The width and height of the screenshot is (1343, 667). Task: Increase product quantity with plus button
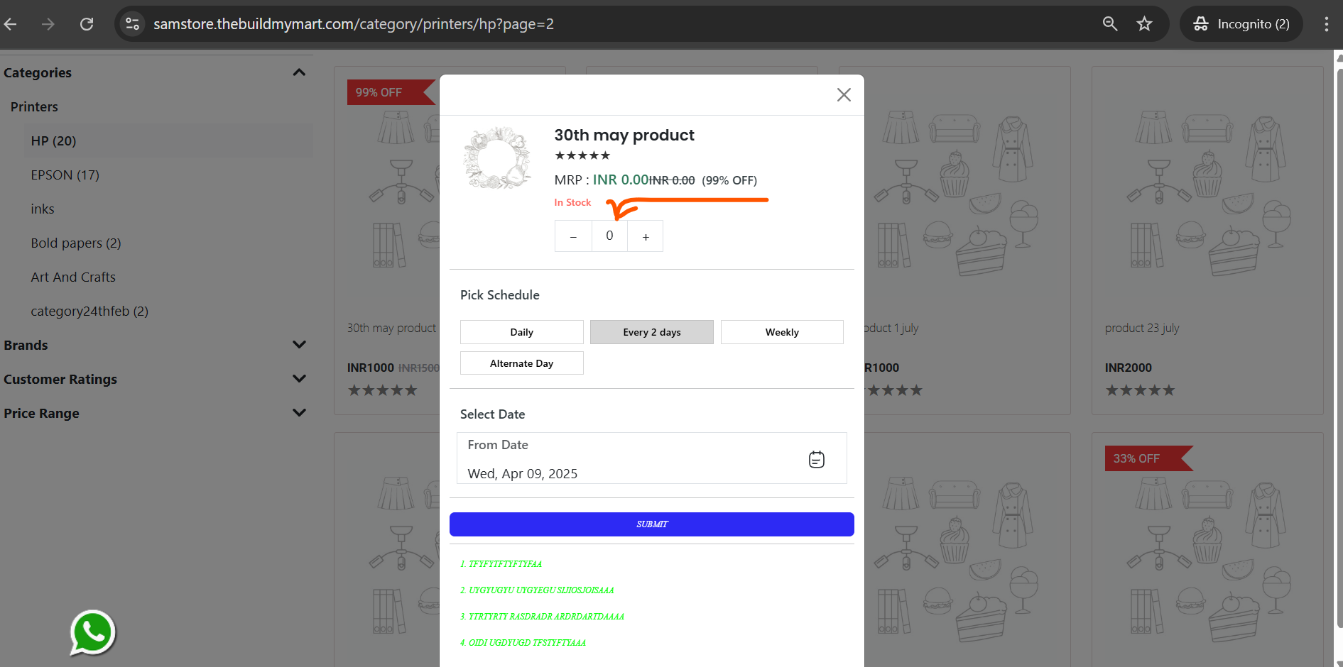click(x=646, y=236)
